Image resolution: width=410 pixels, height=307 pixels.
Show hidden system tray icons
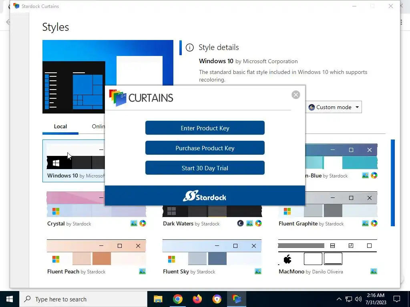(x=339, y=299)
